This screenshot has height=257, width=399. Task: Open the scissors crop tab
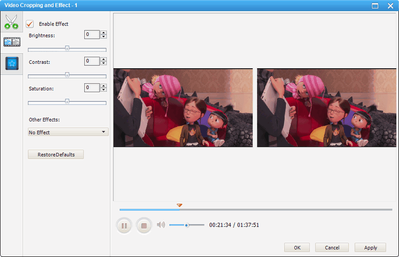(11, 22)
